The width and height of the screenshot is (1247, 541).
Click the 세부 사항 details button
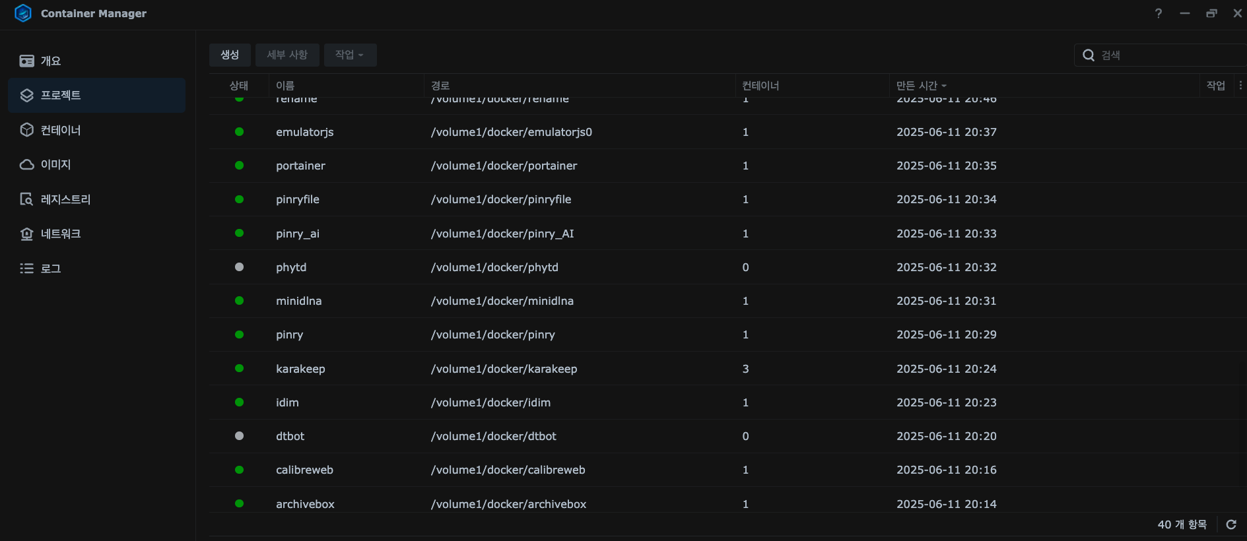coord(287,55)
